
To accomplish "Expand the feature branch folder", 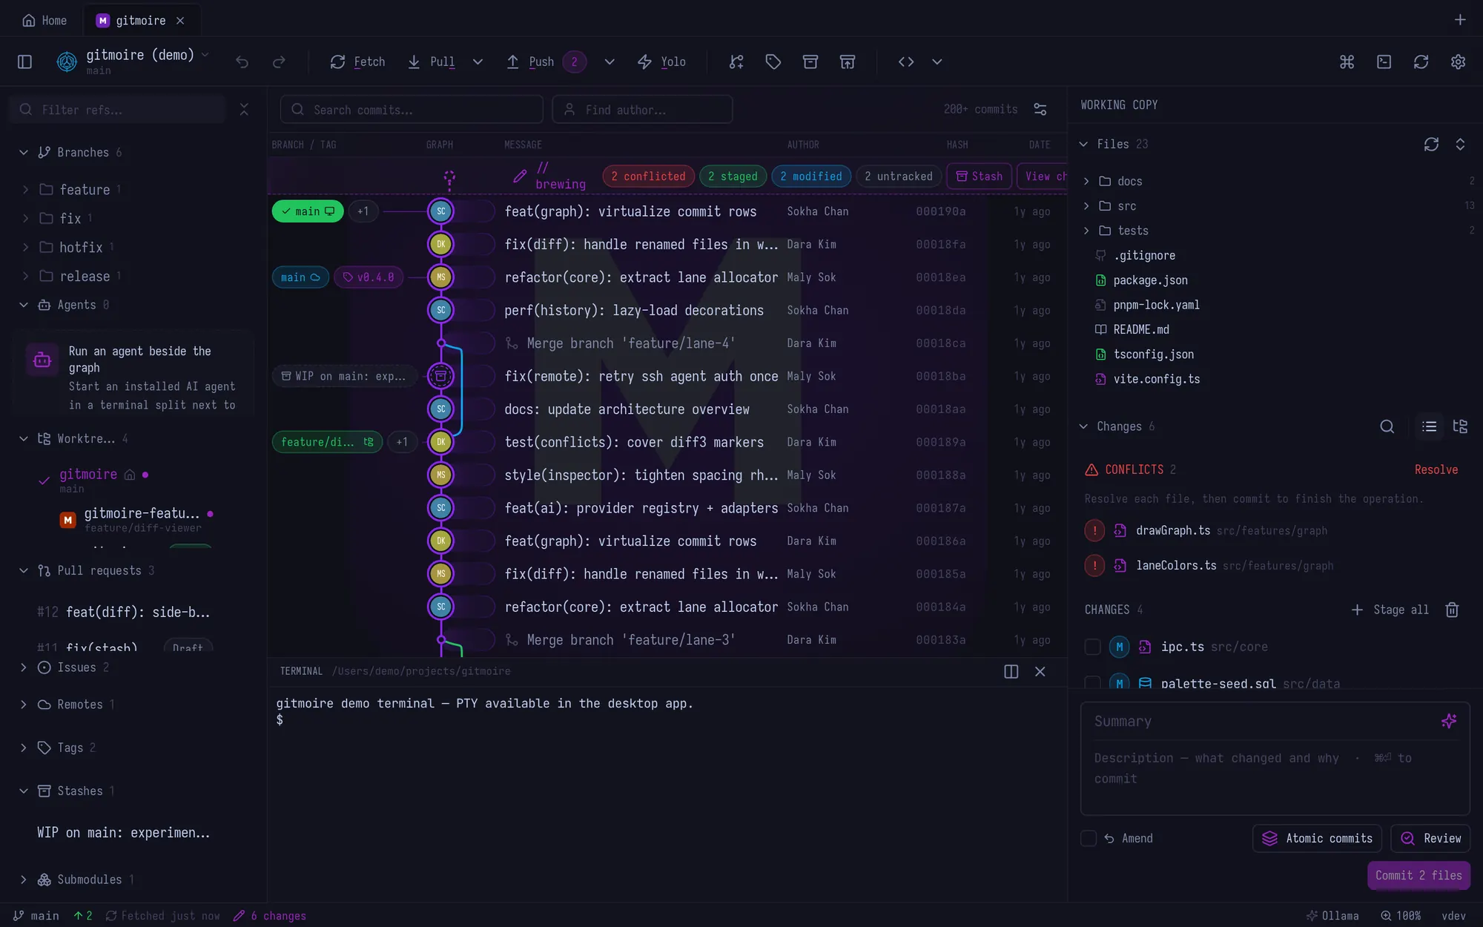I will (25, 190).
